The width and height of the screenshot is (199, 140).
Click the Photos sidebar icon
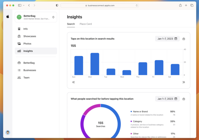(x=19, y=44)
